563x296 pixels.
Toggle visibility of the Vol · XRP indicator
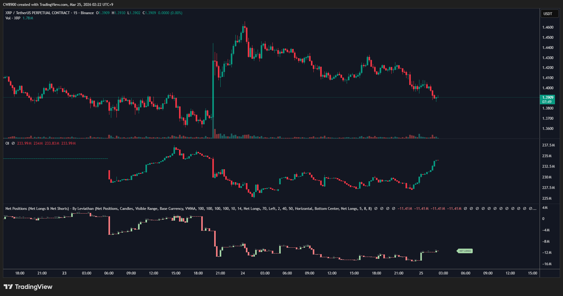click(x=12, y=18)
